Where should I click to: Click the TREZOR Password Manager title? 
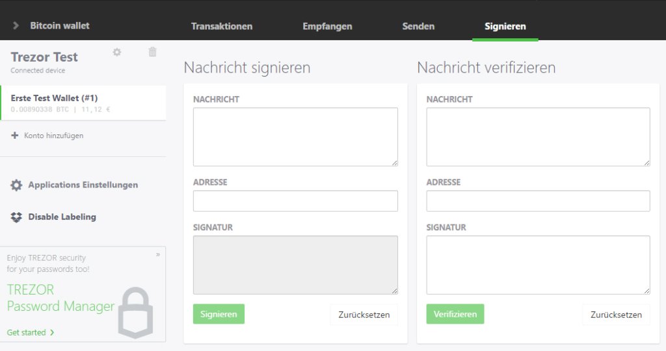click(x=60, y=298)
